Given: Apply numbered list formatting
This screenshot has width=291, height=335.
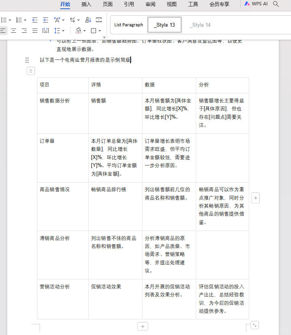Looking at the screenshot, I should coord(19,20).
